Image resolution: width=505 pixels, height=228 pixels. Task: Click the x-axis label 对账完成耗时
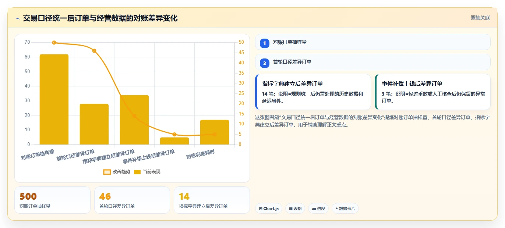(x=200, y=154)
